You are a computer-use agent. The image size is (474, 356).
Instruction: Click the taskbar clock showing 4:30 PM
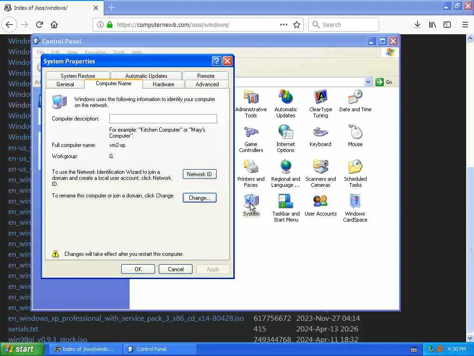coord(457,349)
